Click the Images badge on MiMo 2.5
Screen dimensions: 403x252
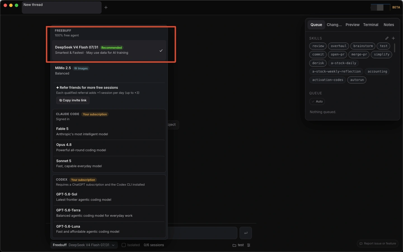tap(81, 68)
